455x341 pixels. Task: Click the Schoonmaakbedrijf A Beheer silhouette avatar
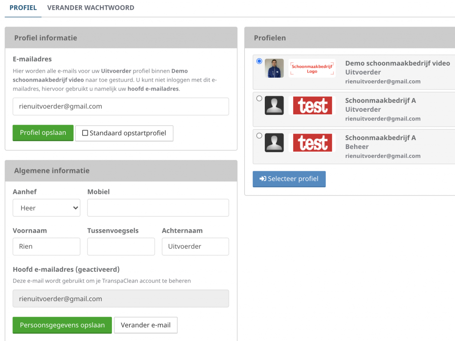[x=274, y=143]
